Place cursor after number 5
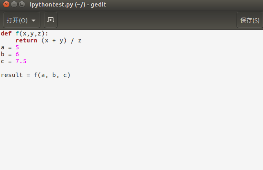Screen dimensions: 263x170 [19, 48]
